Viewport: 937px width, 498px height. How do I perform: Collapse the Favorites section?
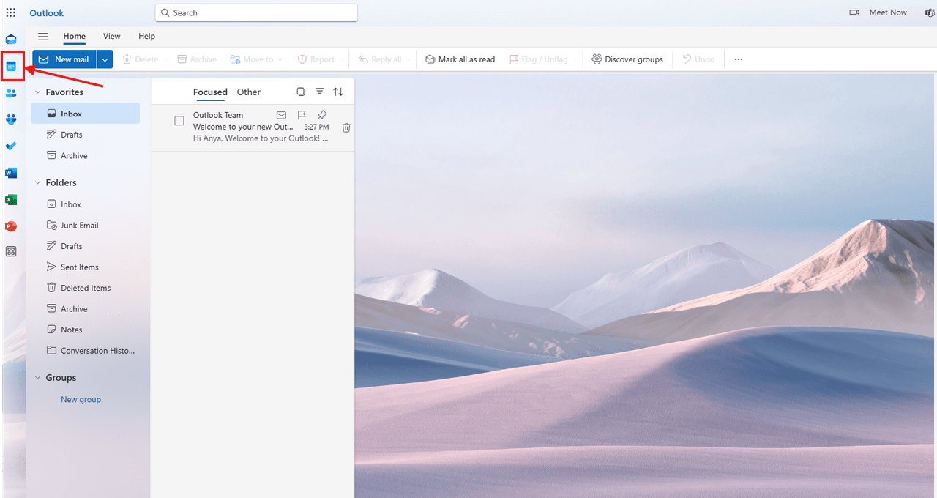pyautogui.click(x=37, y=92)
